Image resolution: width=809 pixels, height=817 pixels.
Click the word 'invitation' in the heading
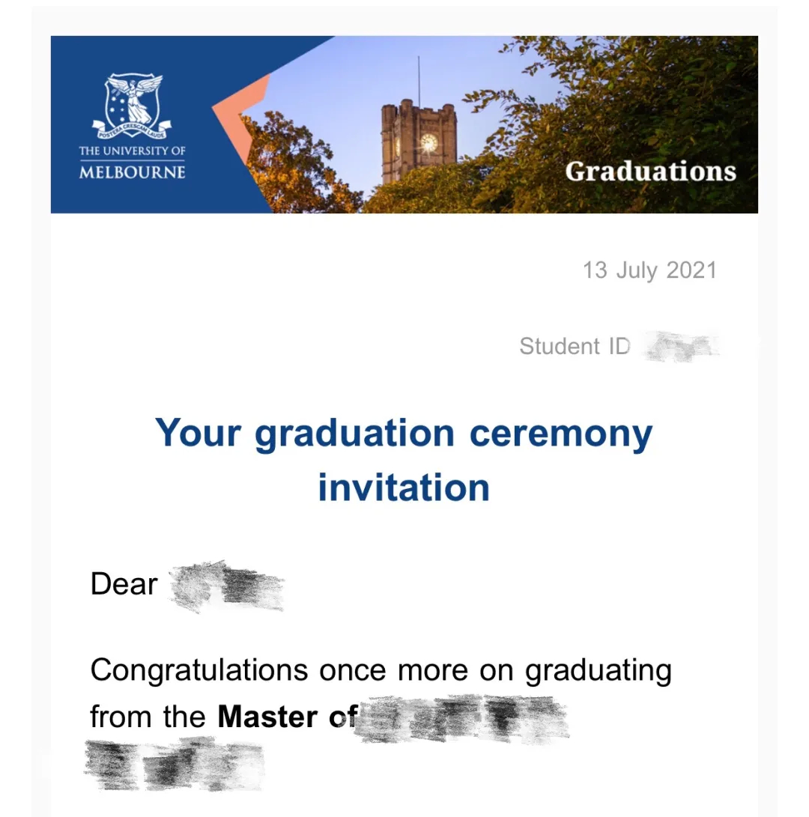[x=404, y=488]
